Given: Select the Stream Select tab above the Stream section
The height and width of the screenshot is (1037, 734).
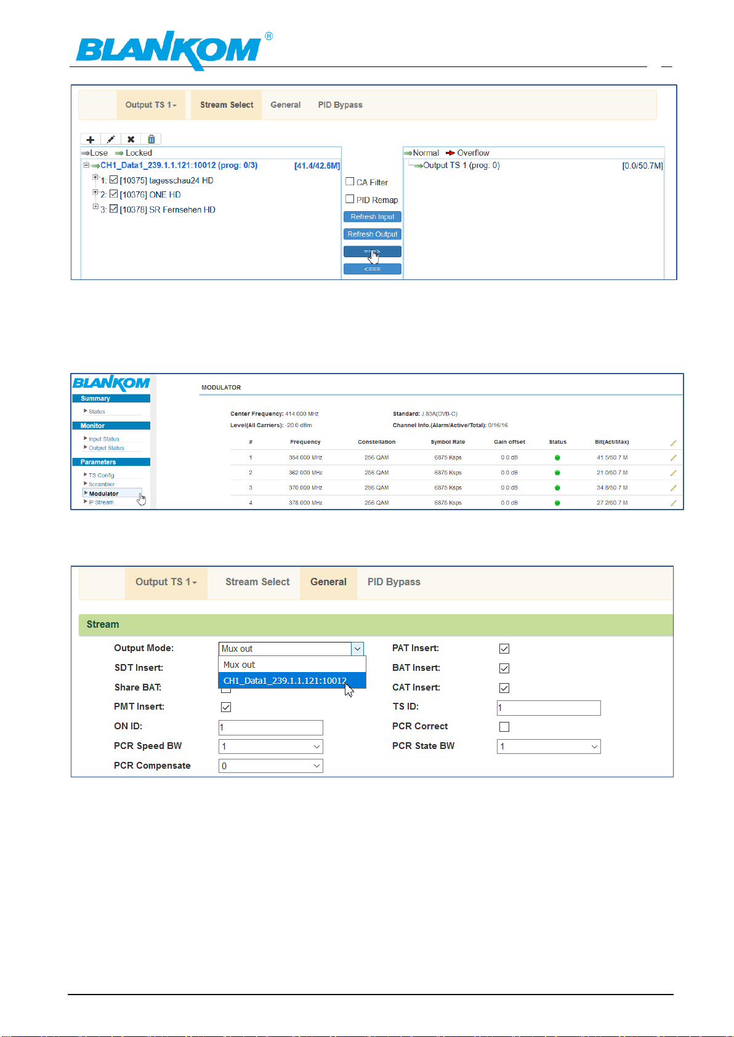Looking at the screenshot, I should pyautogui.click(x=257, y=582).
